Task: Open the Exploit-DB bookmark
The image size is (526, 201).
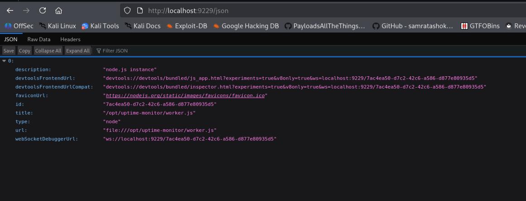Action: (x=187, y=26)
